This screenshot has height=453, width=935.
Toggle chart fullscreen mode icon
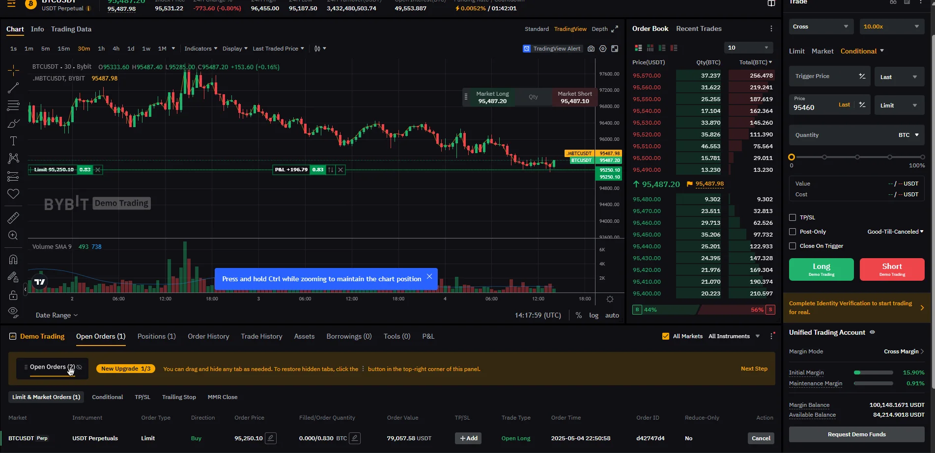tap(615, 49)
